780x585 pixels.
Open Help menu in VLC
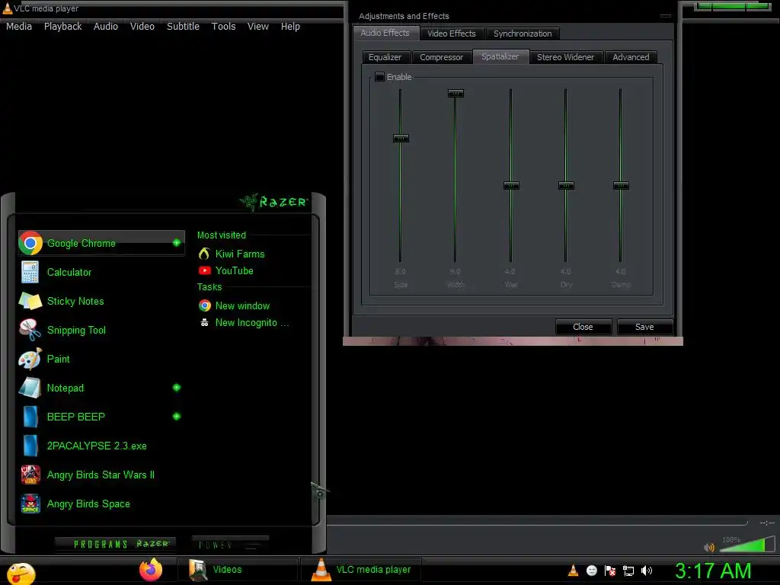click(290, 27)
